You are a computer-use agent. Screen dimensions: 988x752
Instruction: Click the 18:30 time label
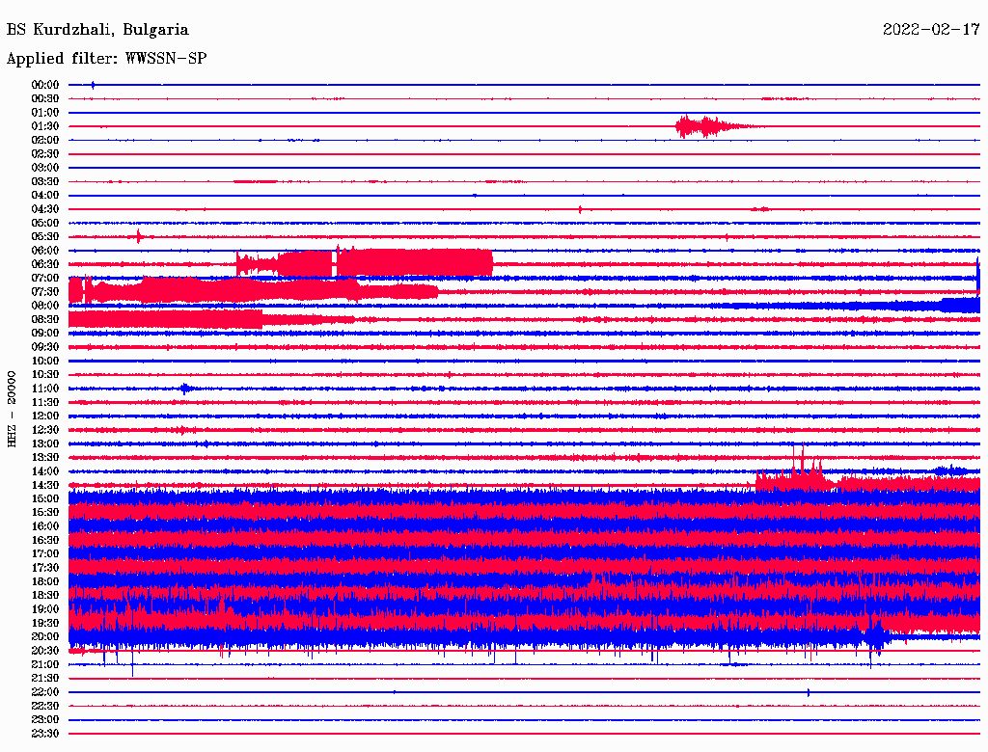point(45,595)
